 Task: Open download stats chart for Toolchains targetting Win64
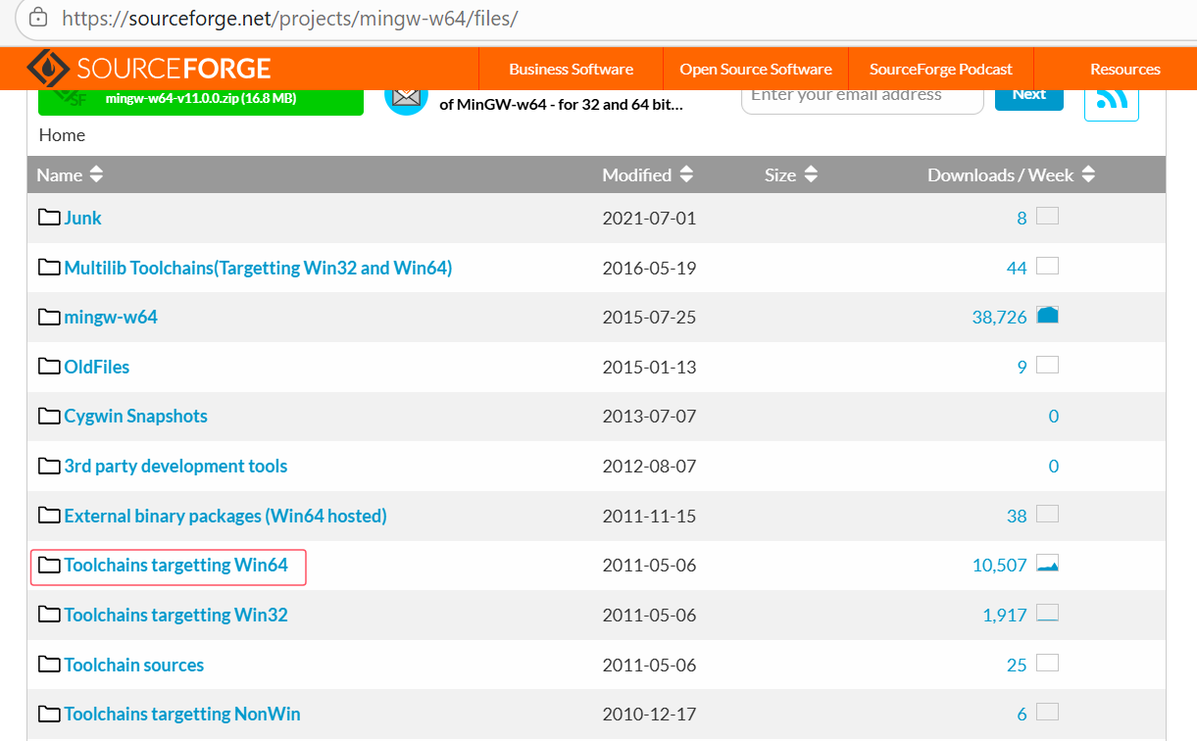[x=1047, y=564]
